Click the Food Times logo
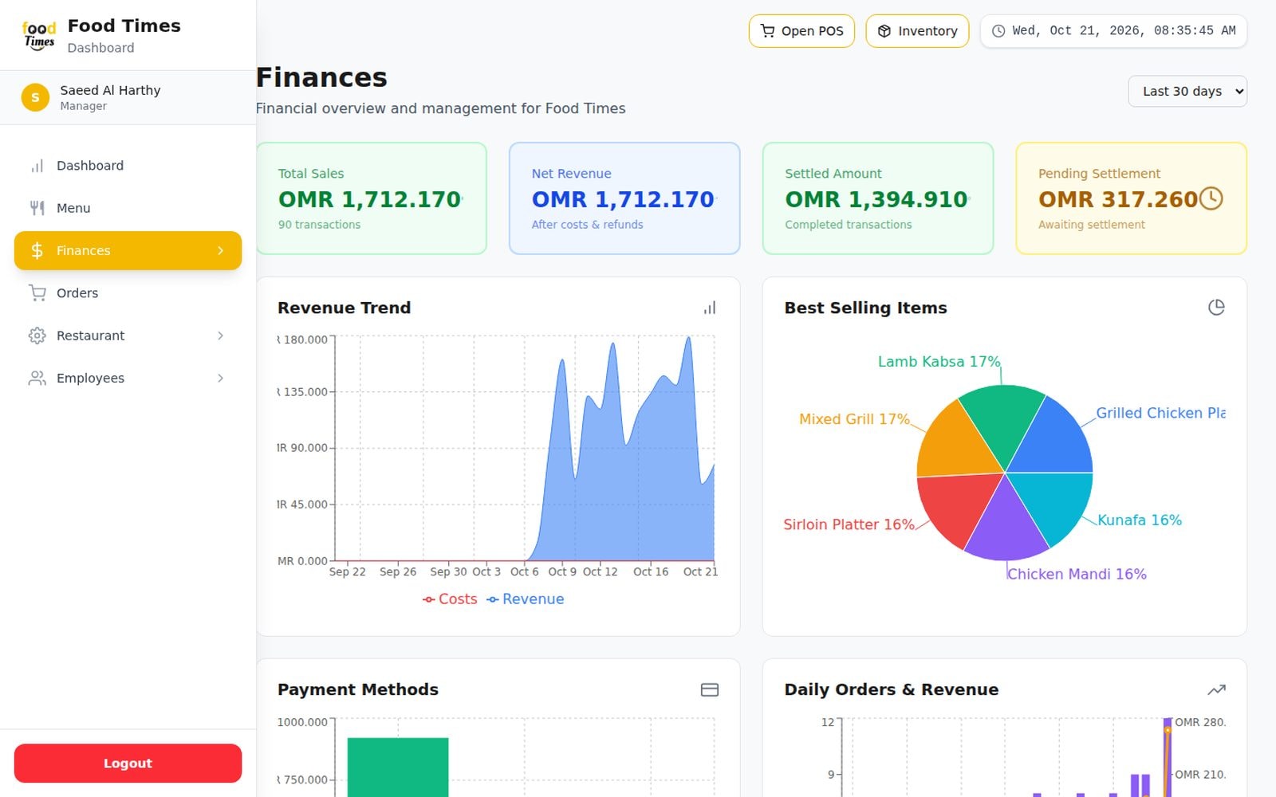This screenshot has width=1276, height=797. coord(39,36)
